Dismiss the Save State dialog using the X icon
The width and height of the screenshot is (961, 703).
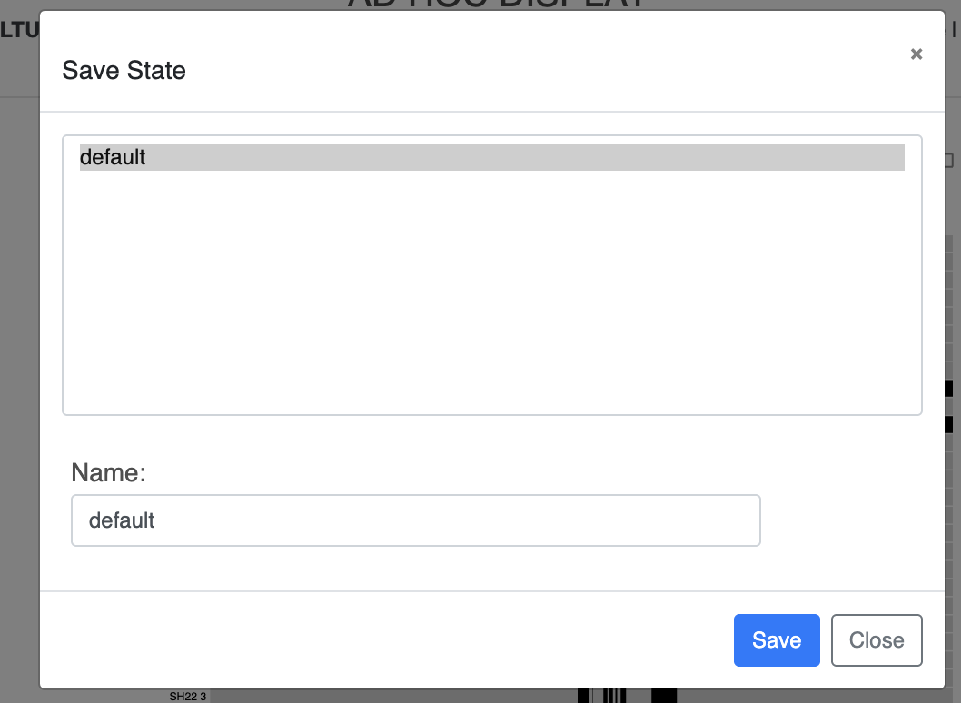point(916,54)
